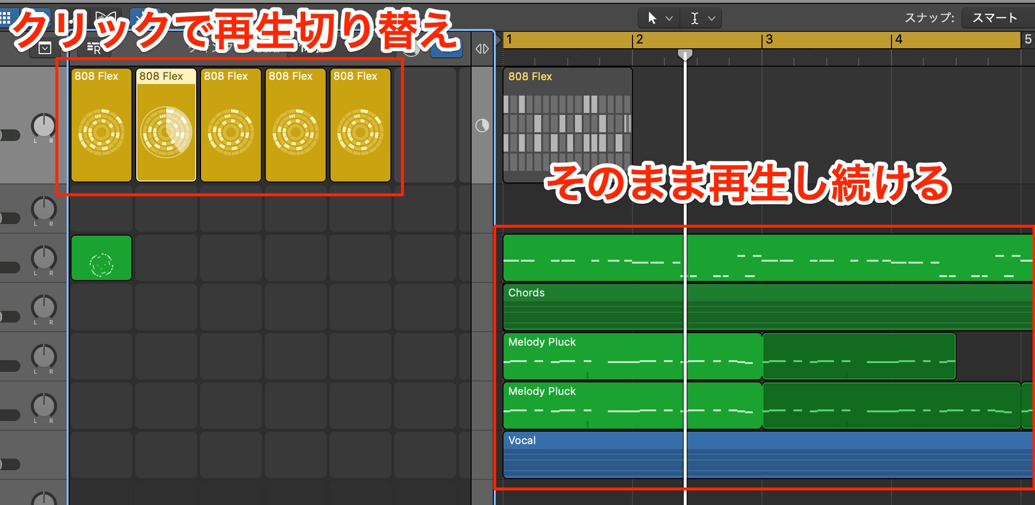Image resolution: width=1035 pixels, height=505 pixels.
Task: Adjust pan knob on upper Melody Pluck row
Action: pyautogui.click(x=43, y=357)
